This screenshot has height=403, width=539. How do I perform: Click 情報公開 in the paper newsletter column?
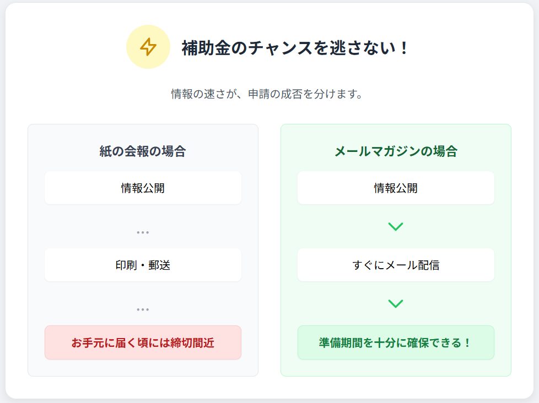coord(143,188)
